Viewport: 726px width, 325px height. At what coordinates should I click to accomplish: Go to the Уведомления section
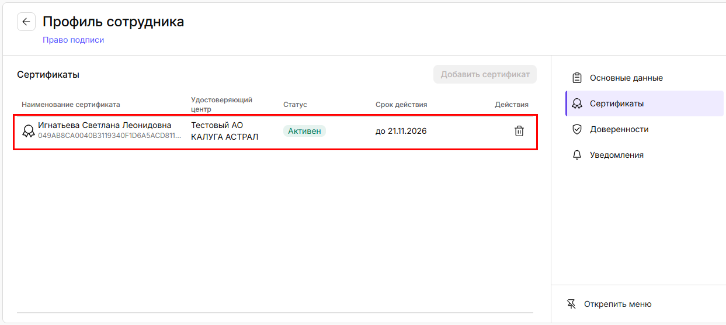tap(616, 155)
